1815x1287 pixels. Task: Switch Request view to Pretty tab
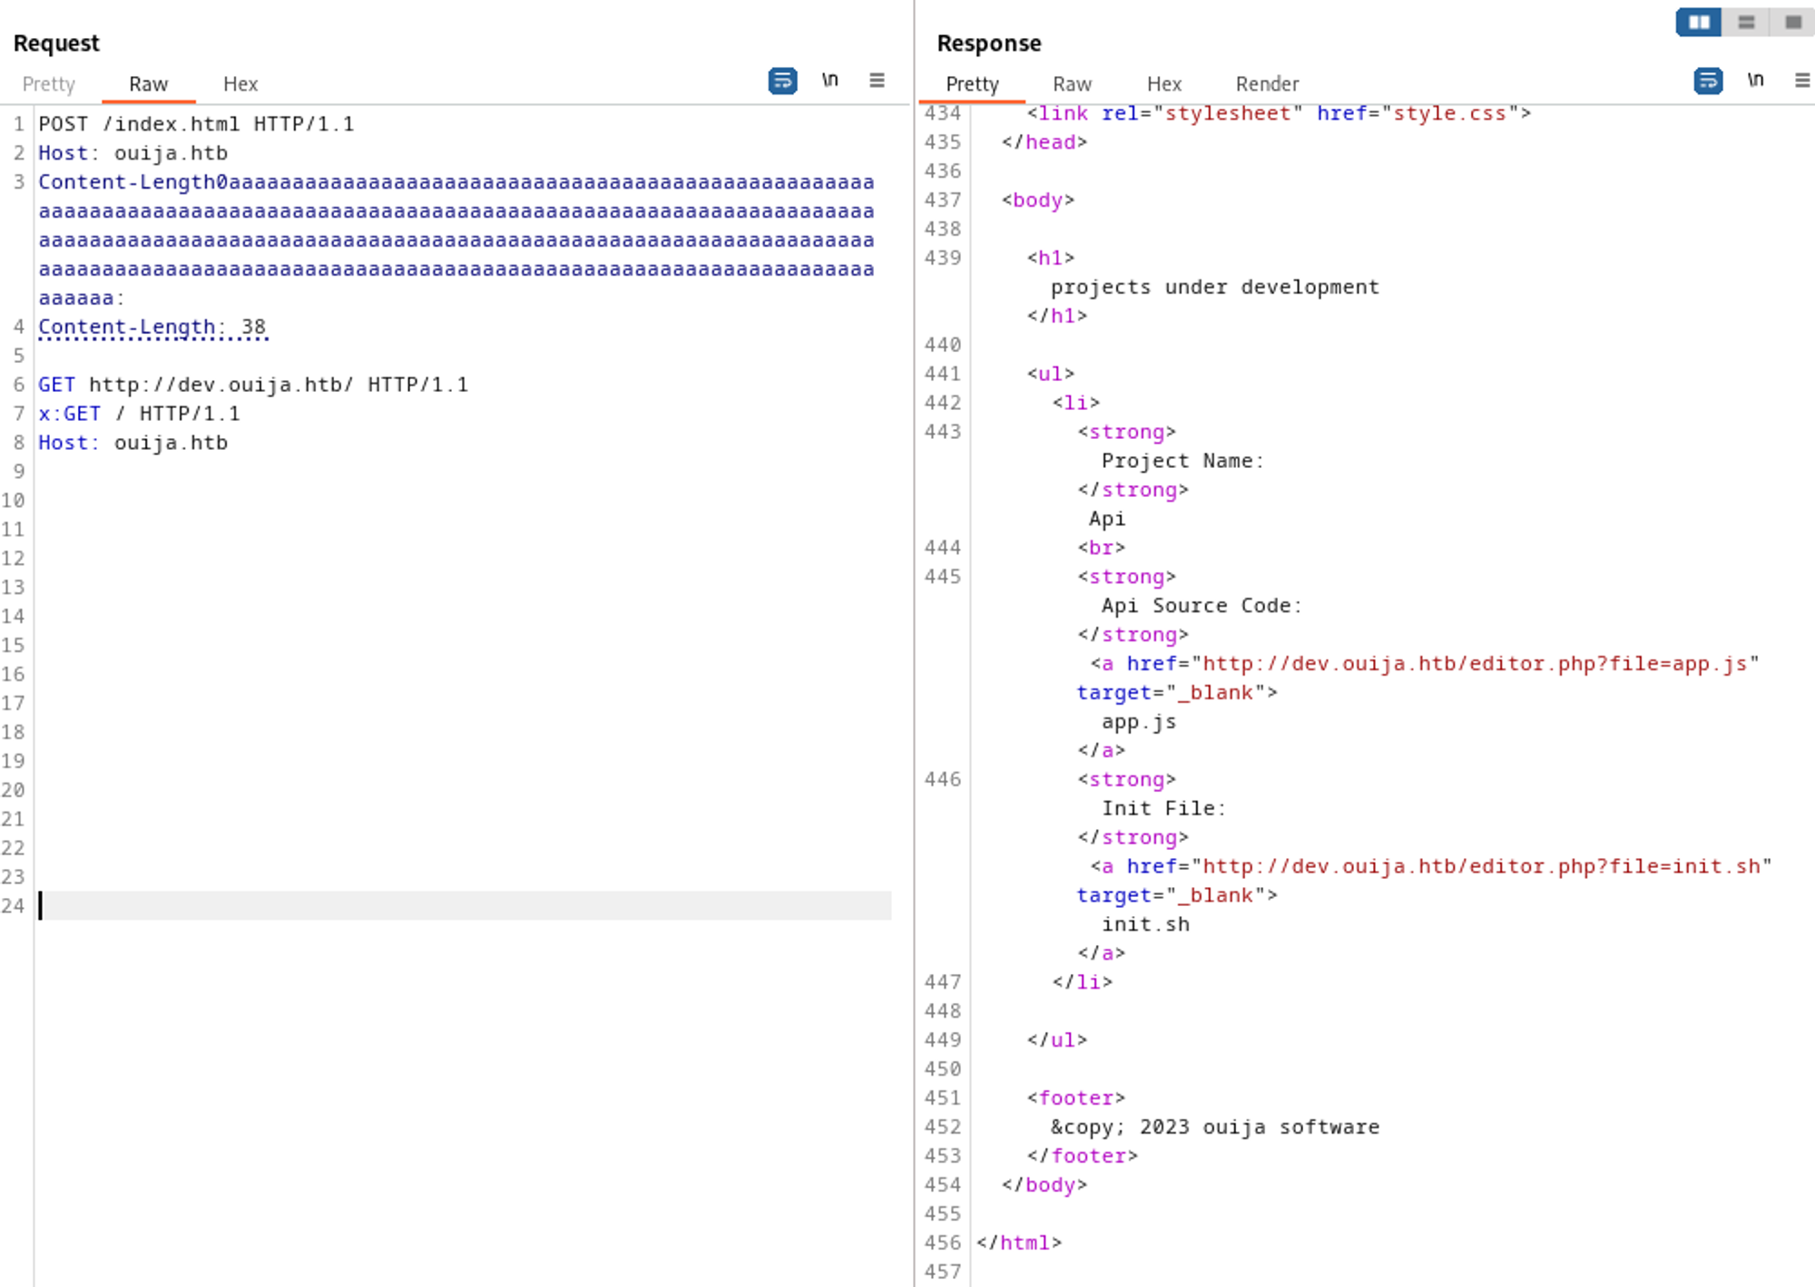coord(48,84)
